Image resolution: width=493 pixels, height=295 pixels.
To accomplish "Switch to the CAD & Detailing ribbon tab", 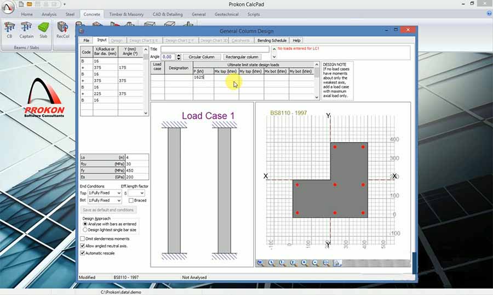I will [168, 14].
